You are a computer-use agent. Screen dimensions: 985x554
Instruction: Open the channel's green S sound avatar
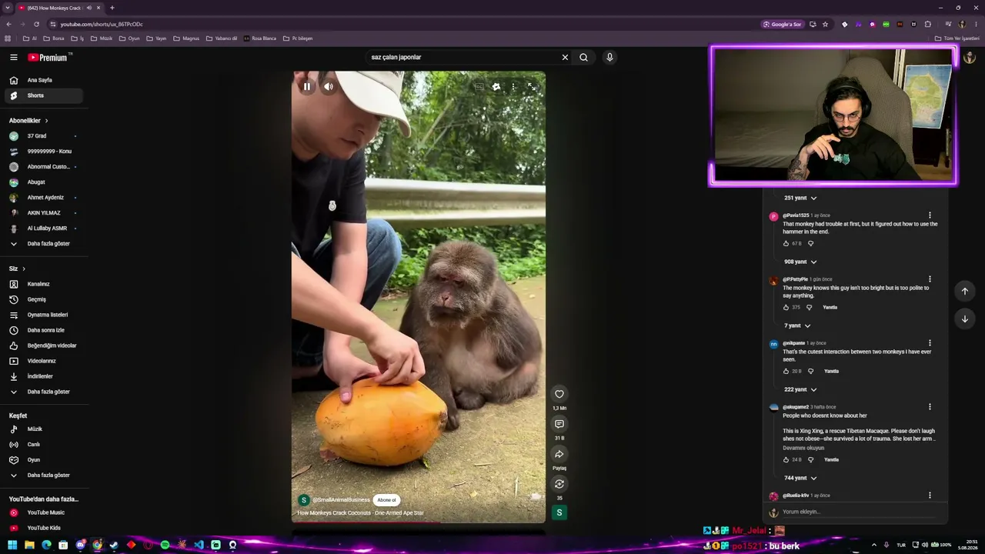coord(559,512)
